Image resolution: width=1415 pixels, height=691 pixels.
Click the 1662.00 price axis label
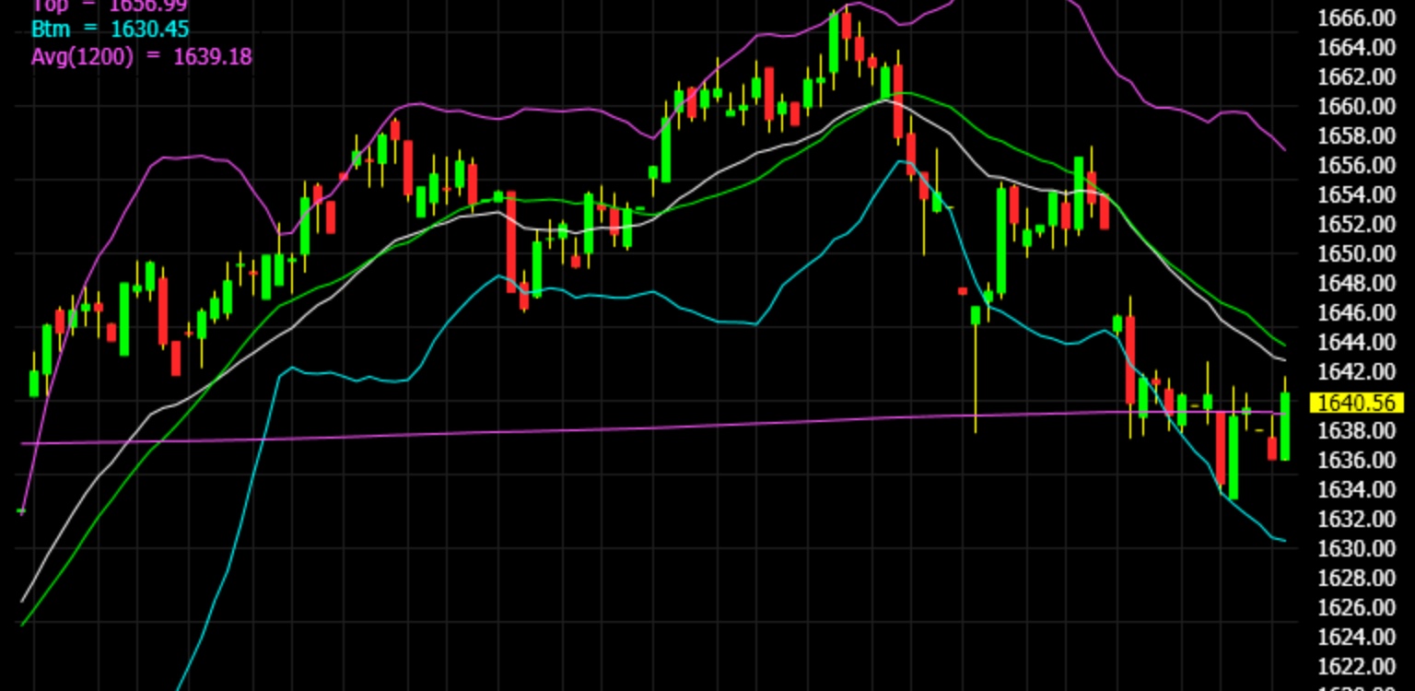[x=1357, y=76]
